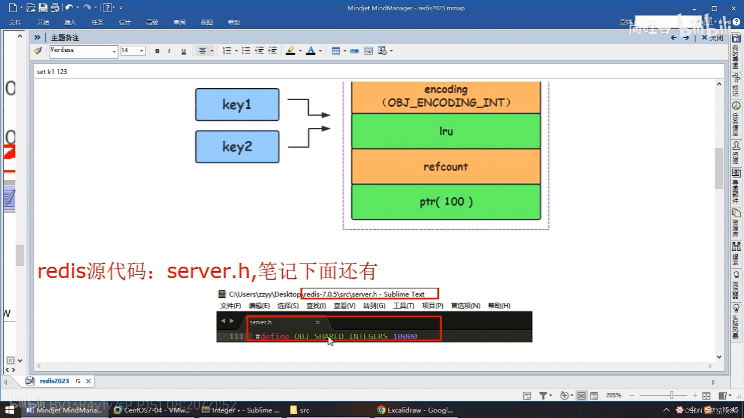
Task: Insert a hyperlink with the link icon
Action: pos(354,51)
